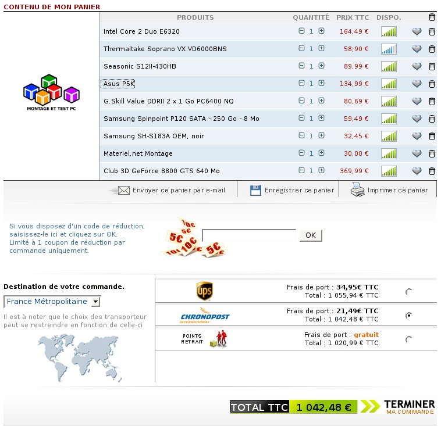Click availability indicator for Intel Core 2 Duo
This screenshot has width=441, height=426.
point(389,32)
